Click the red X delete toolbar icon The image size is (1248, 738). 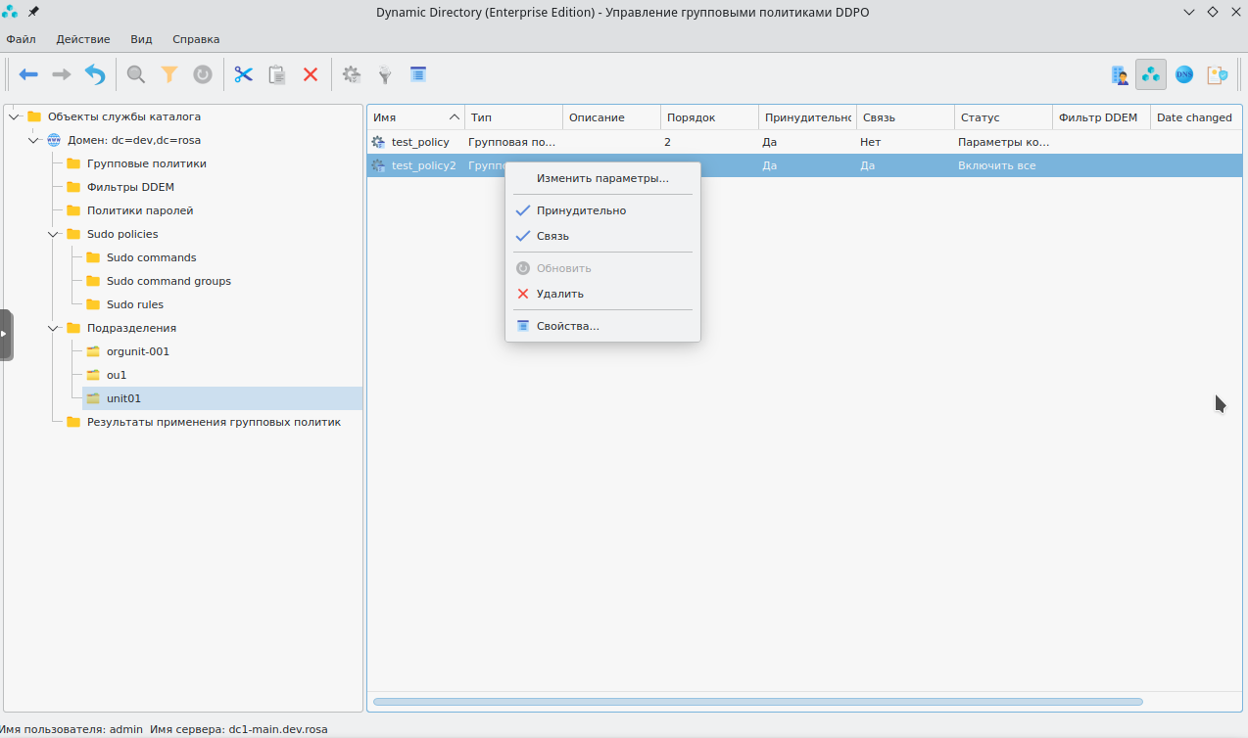click(x=311, y=74)
